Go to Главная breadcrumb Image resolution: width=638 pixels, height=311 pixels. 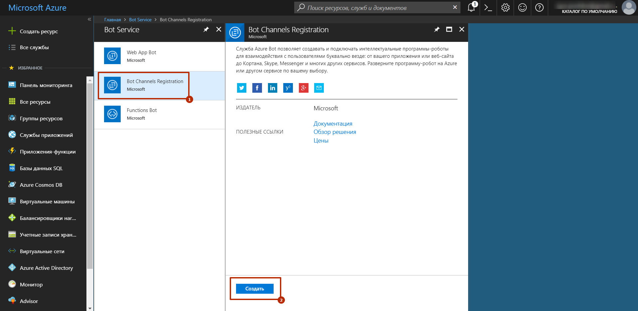click(113, 20)
